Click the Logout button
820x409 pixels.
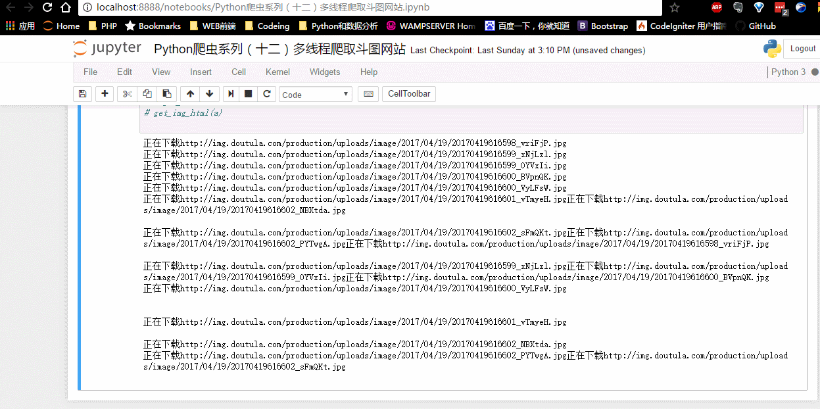802,49
